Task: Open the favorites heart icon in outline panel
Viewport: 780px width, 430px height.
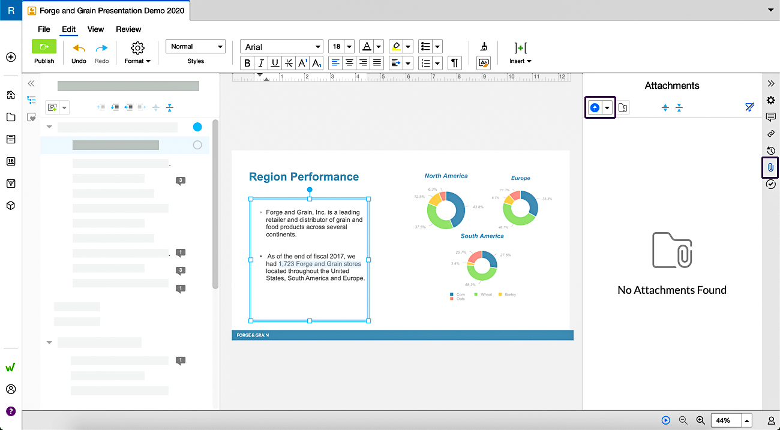Action: point(31,118)
